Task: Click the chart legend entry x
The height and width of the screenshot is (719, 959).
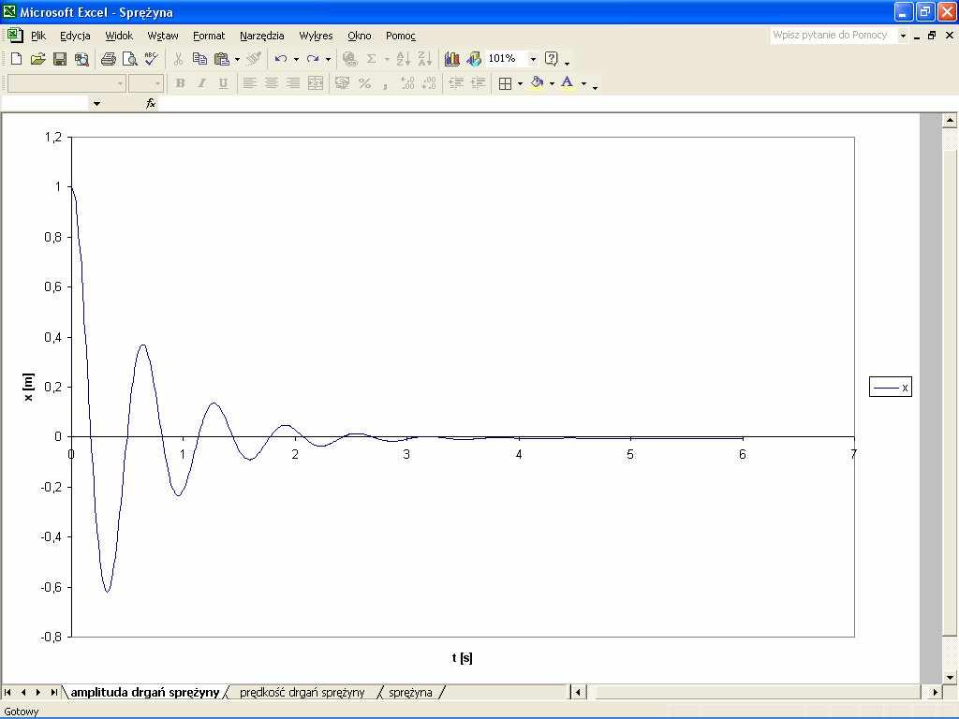Action: click(x=891, y=387)
